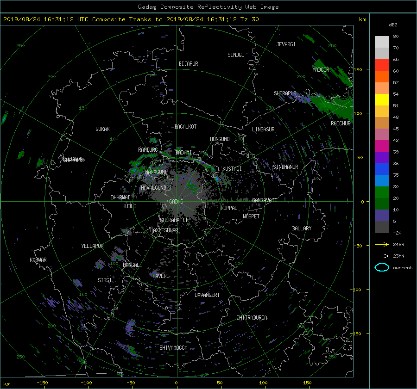Click the yellow 24SR arrow legend icon
Viewport: 417px width, 389px height.
click(382, 244)
